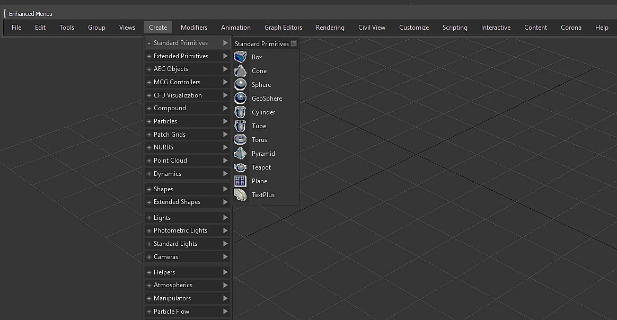Open the Interactive menu
The height and width of the screenshot is (320, 617).
click(x=496, y=28)
